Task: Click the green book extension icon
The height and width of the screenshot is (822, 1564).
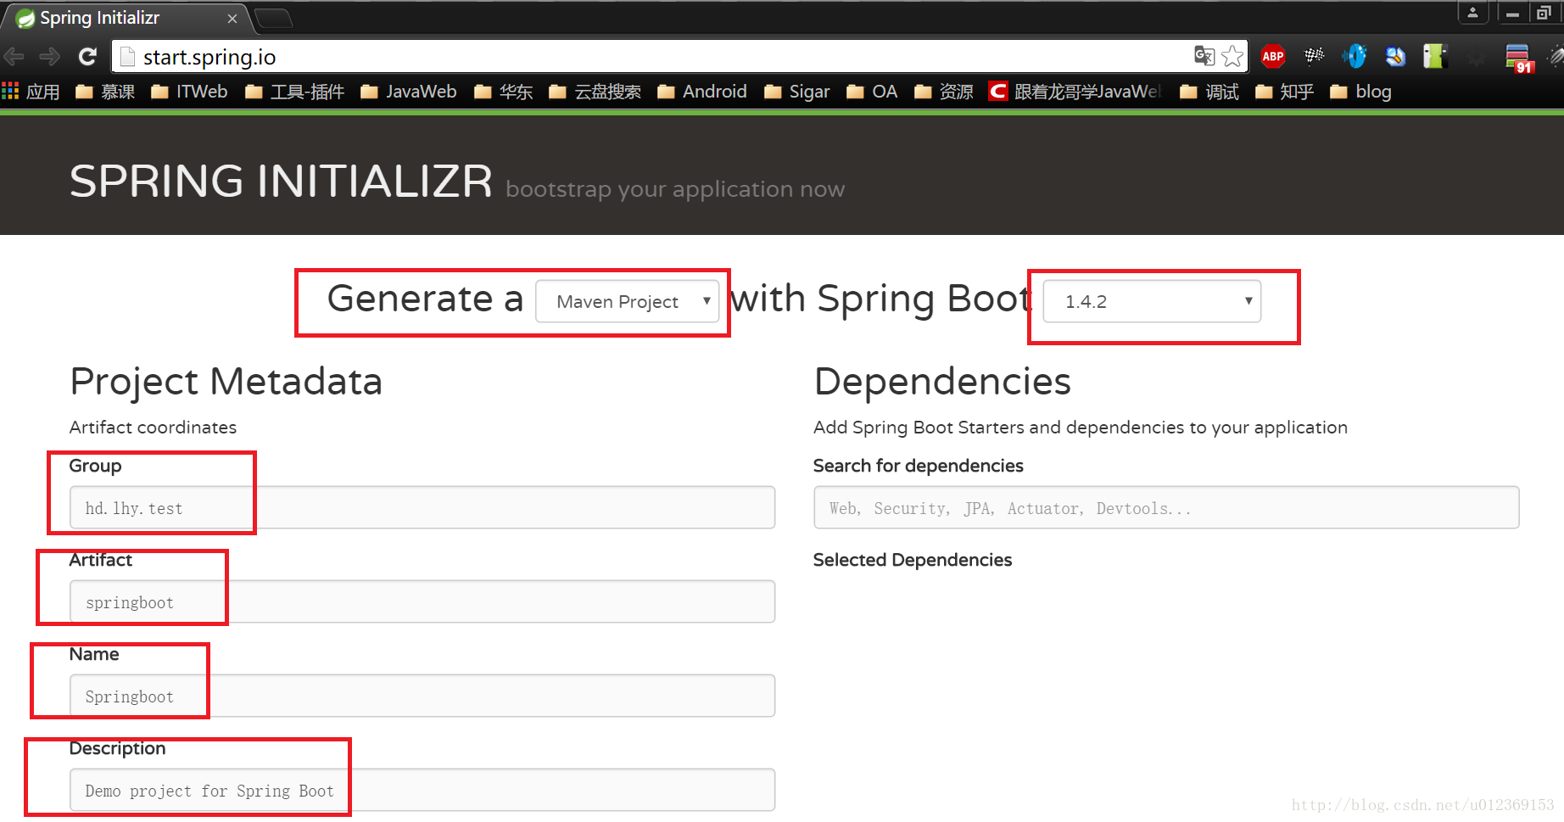Action: click(x=1435, y=56)
